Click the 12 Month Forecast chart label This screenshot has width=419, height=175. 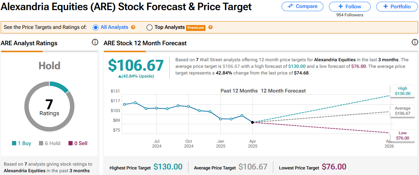point(283,91)
